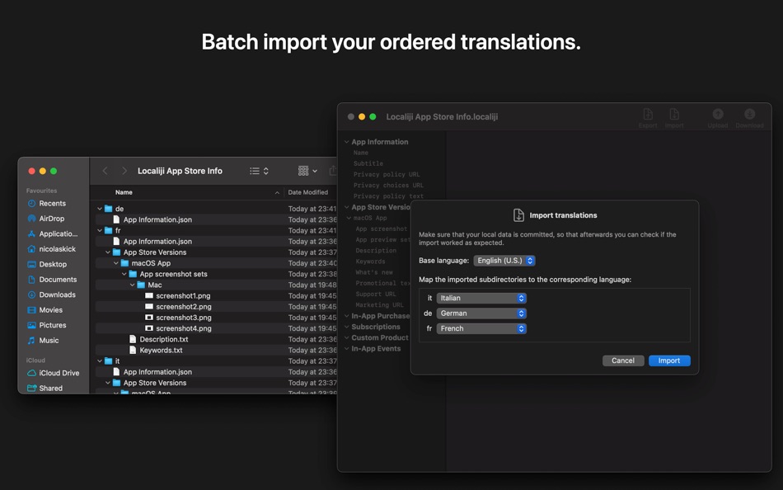Image resolution: width=783 pixels, height=490 pixels.
Task: Sort Finder files by Name column
Action: pos(124,192)
